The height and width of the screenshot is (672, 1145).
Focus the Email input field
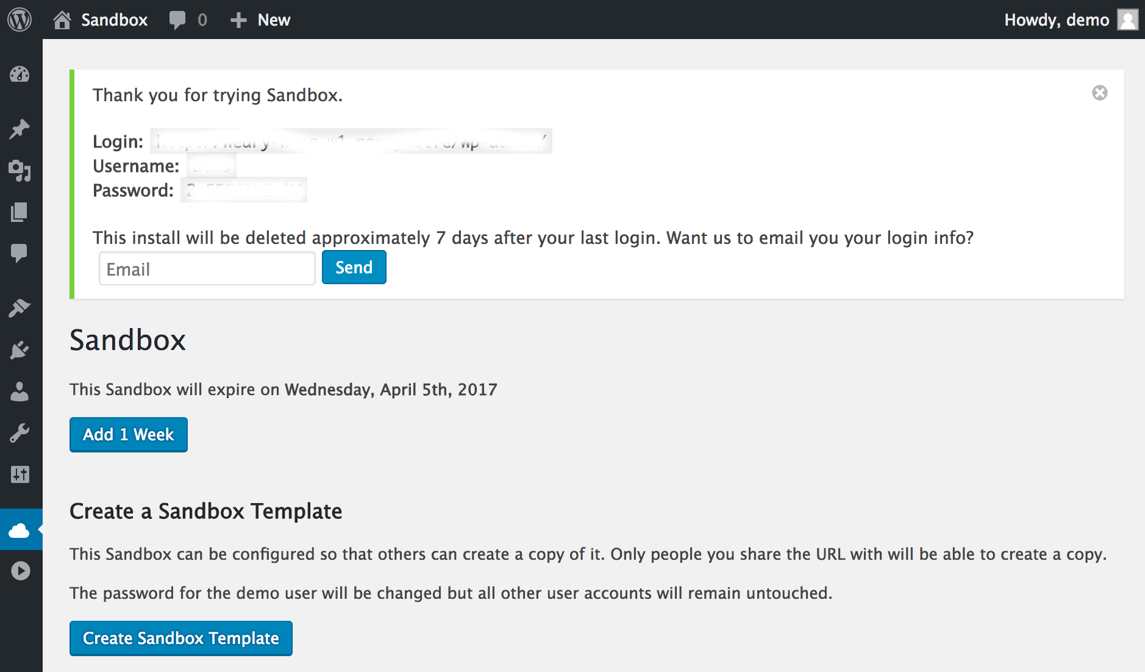207,268
